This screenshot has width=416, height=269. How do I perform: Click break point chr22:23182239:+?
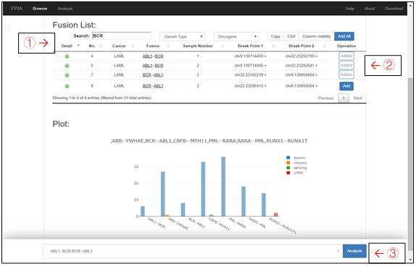(251, 75)
